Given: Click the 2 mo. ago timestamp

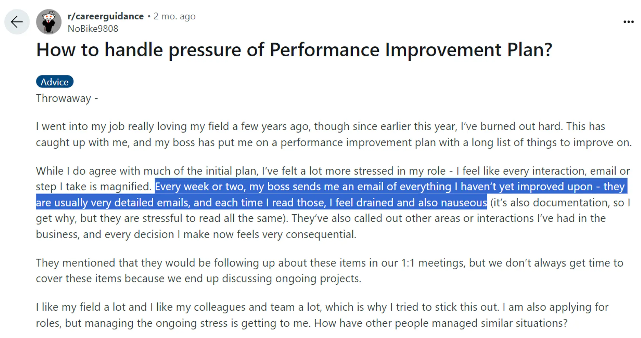Looking at the screenshot, I should [x=174, y=16].
